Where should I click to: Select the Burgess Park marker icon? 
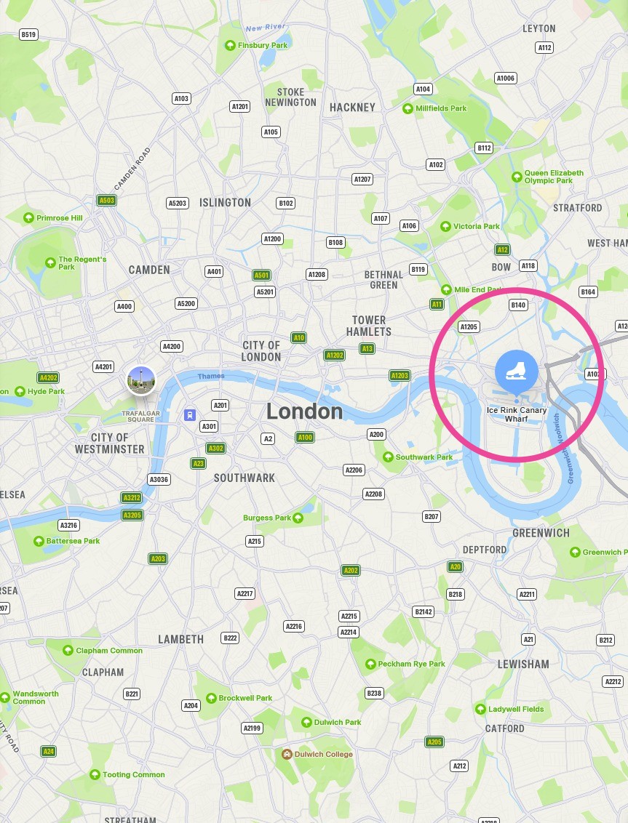(x=298, y=518)
